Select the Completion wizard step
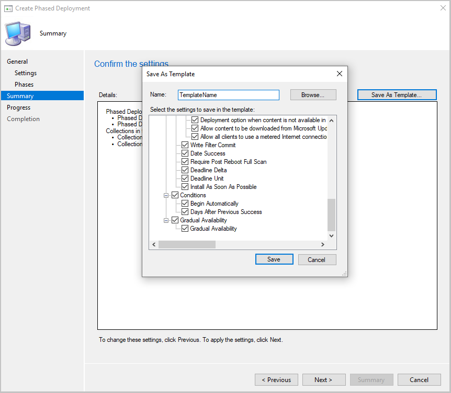 click(x=24, y=119)
